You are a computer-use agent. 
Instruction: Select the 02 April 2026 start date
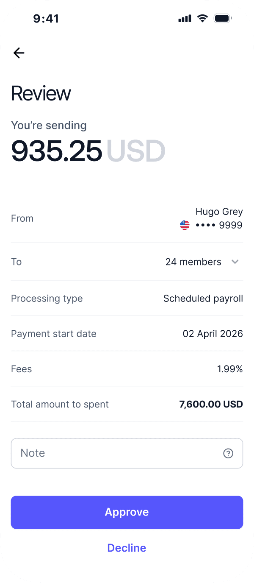coord(213,334)
